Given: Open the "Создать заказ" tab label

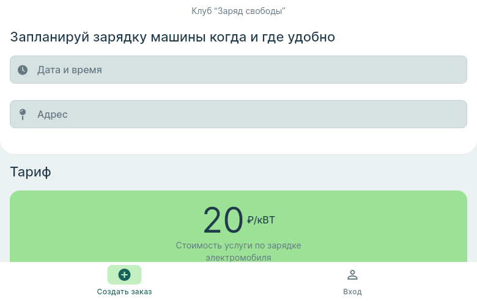Looking at the screenshot, I should [124, 292].
